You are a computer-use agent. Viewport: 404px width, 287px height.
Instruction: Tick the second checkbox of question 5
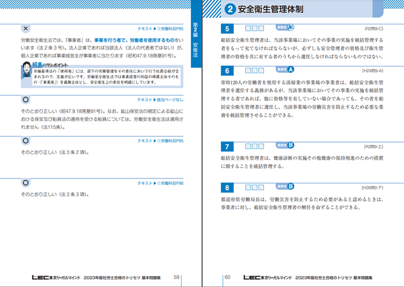click(x=255, y=28)
